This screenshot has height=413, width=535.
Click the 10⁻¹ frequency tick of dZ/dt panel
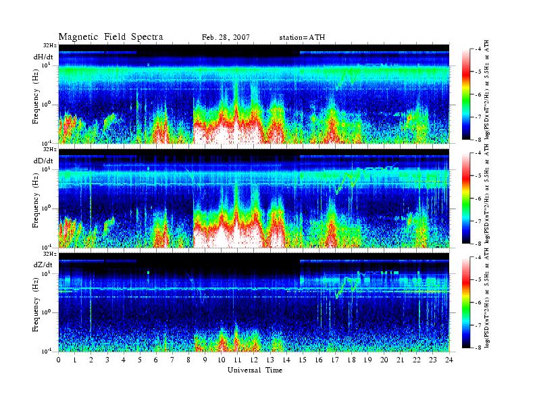pyautogui.click(x=47, y=351)
